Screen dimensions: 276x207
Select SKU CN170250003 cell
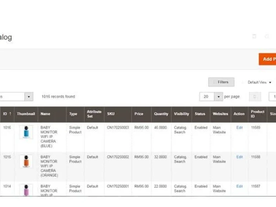(x=118, y=128)
